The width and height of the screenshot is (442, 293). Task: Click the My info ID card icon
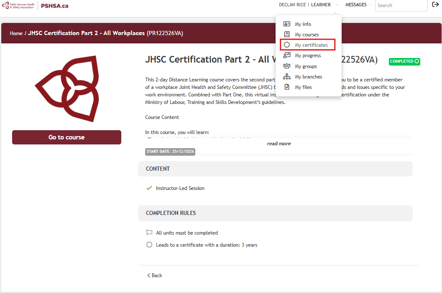pyautogui.click(x=287, y=24)
